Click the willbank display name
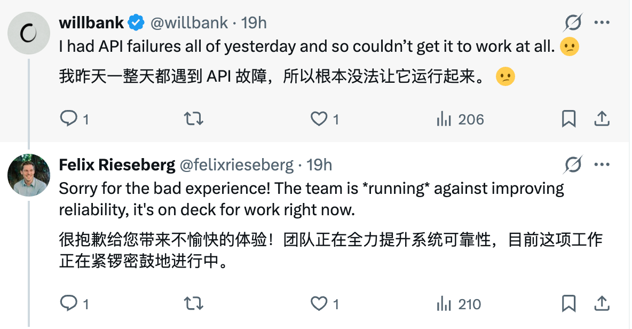 (91, 23)
